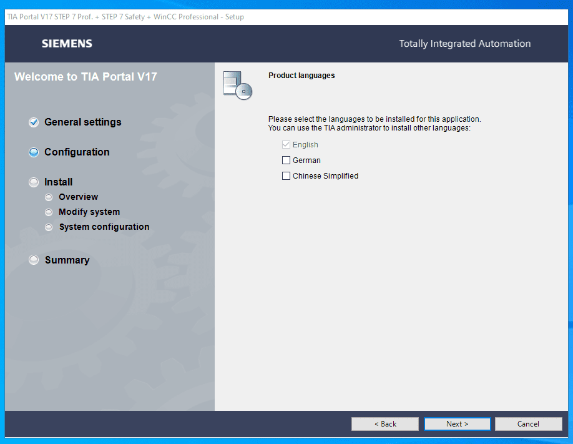
Task: Click the 'You can use the TIA administrator' line
Action: coord(369,128)
